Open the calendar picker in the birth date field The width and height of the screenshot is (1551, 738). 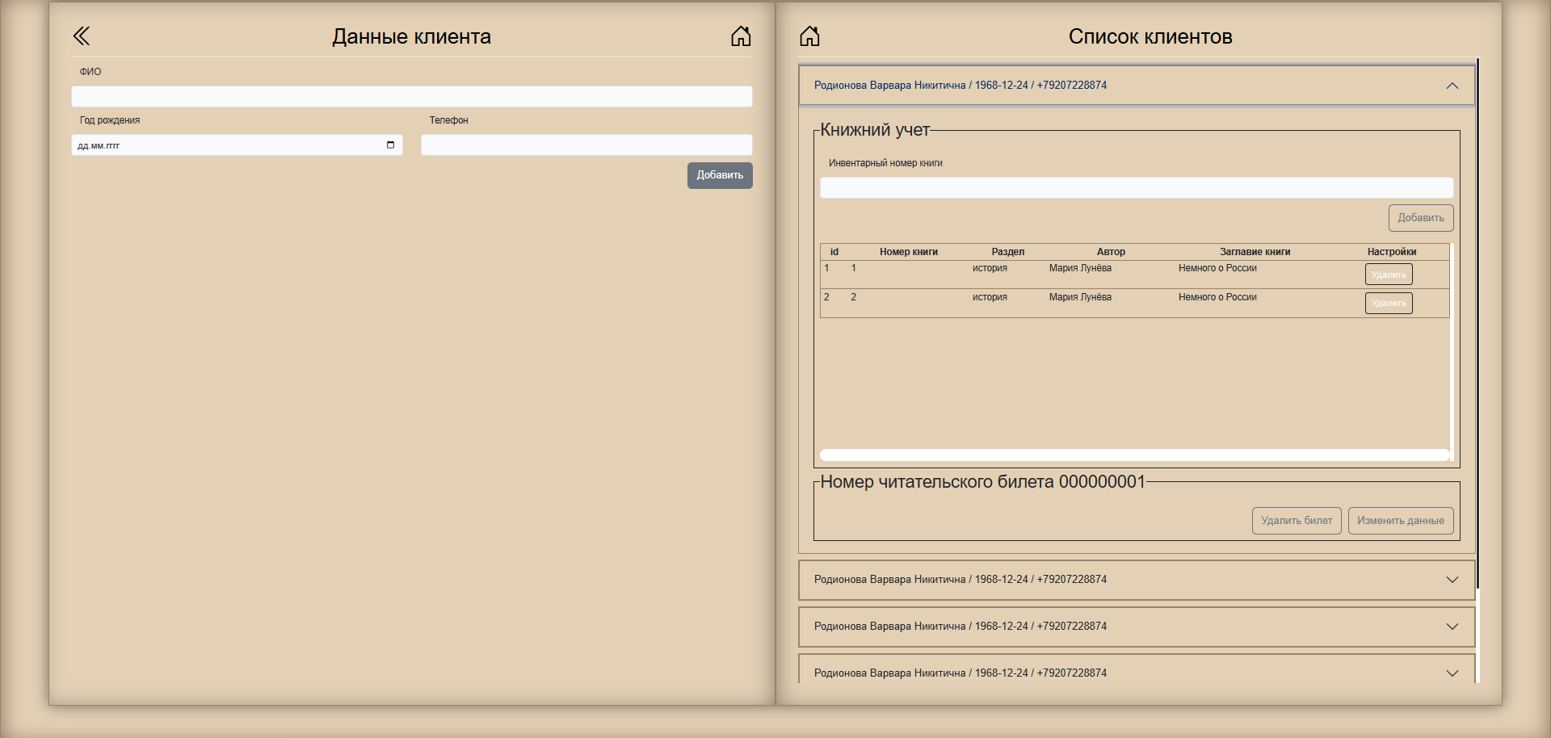390,145
